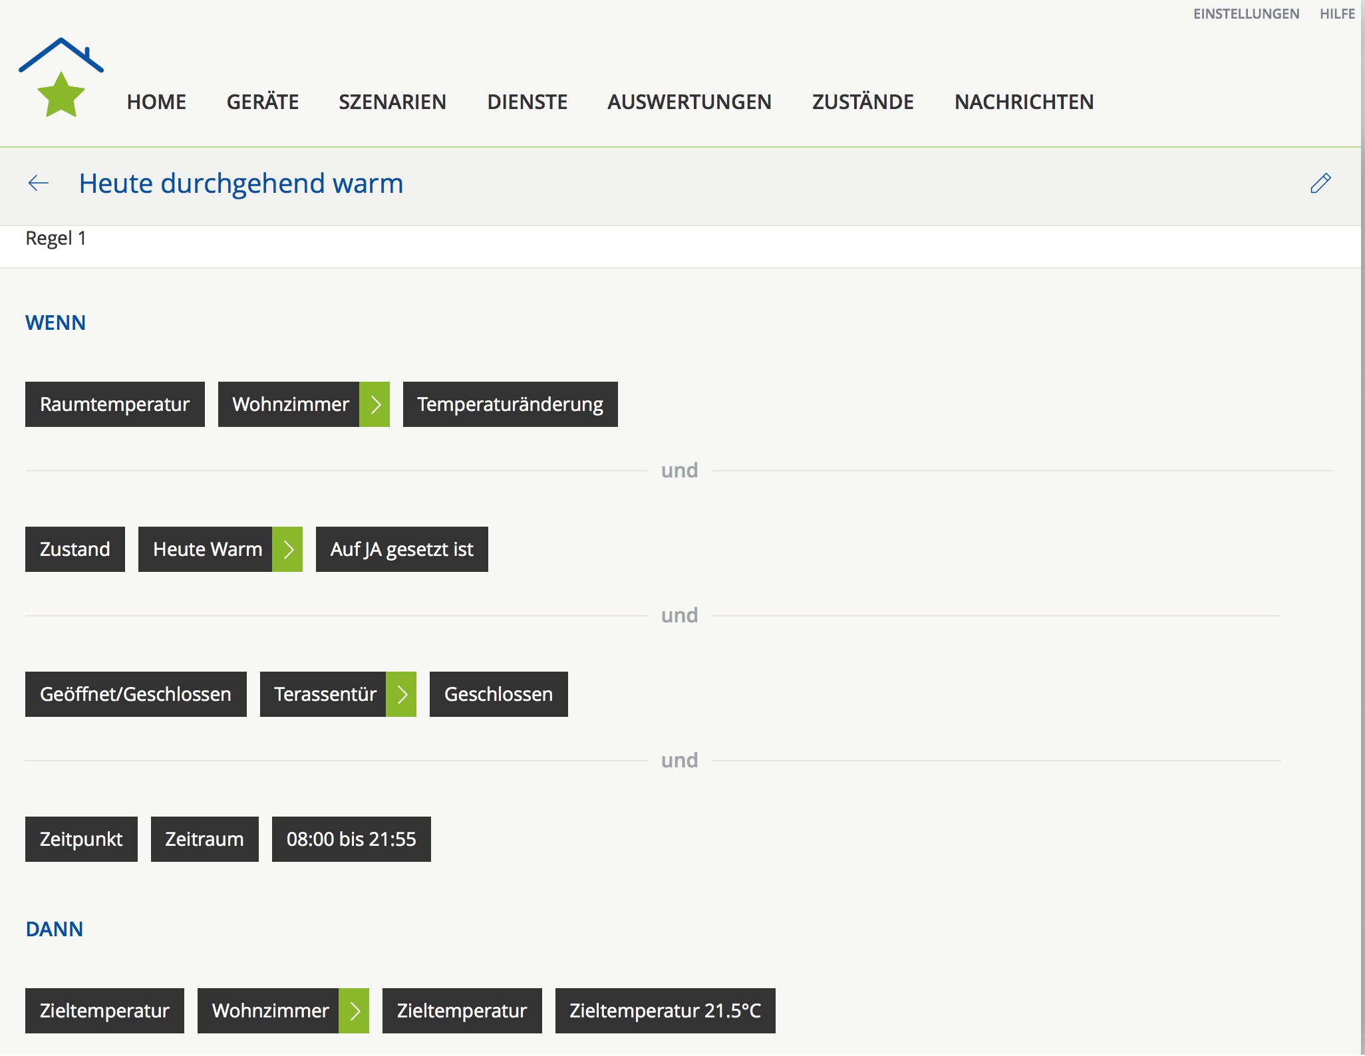Click the 08:00 bis 21:55 time range
Screen dimensions: 1365x1056
351,839
